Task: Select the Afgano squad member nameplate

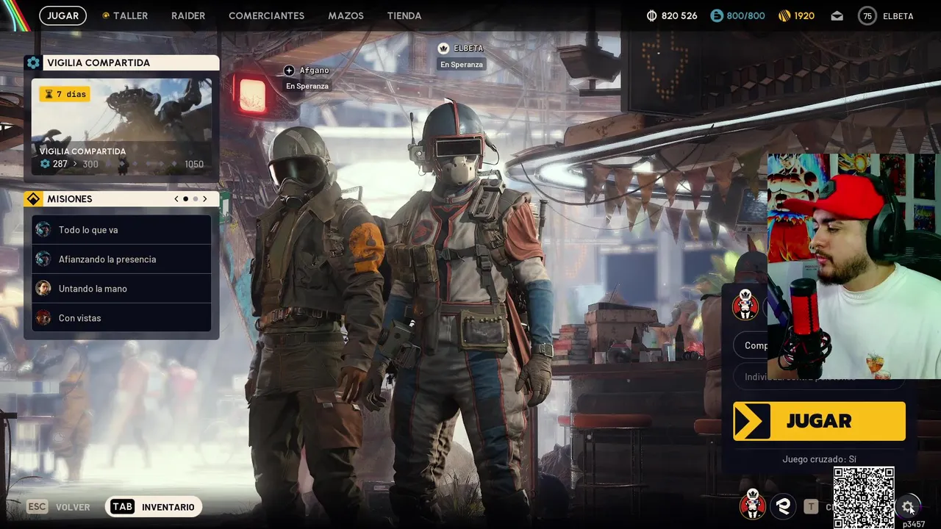Action: pyautogui.click(x=307, y=78)
